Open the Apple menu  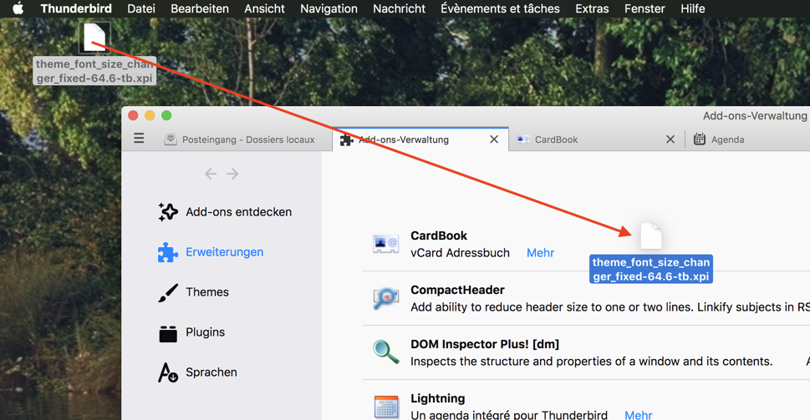pos(18,8)
